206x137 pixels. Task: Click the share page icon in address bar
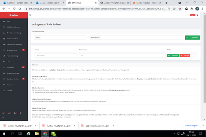(174, 9)
